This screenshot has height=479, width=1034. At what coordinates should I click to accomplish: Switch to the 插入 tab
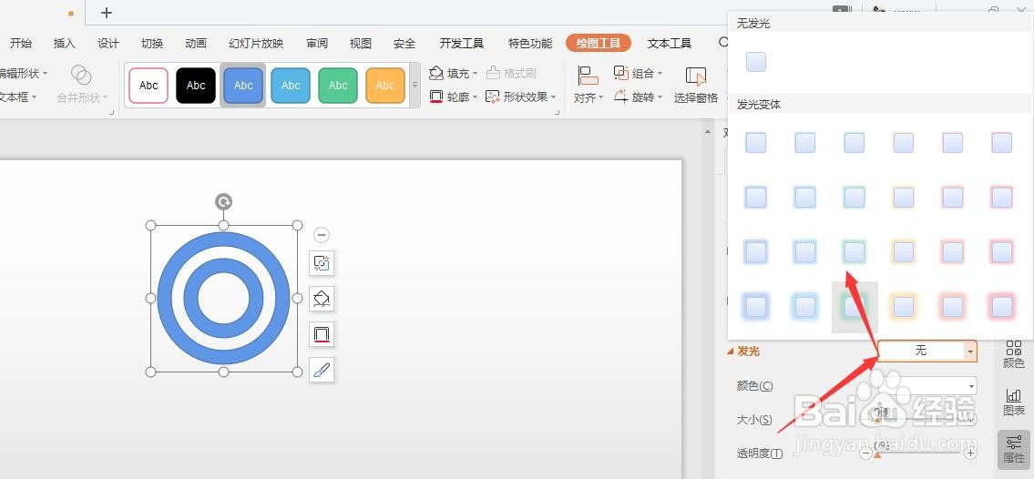pyautogui.click(x=65, y=44)
